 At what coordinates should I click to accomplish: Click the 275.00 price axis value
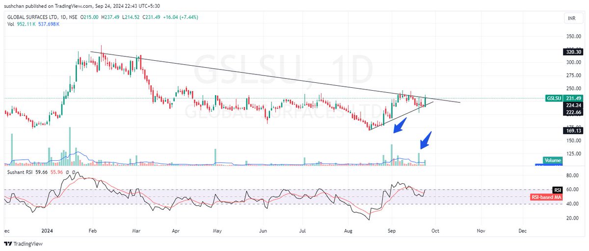[574, 75]
